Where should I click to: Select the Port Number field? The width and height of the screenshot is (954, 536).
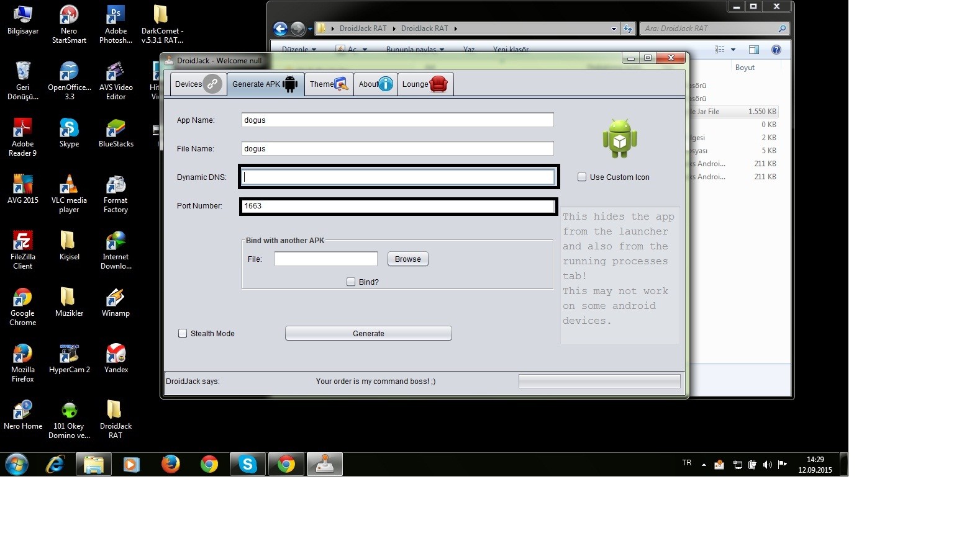[x=399, y=206]
